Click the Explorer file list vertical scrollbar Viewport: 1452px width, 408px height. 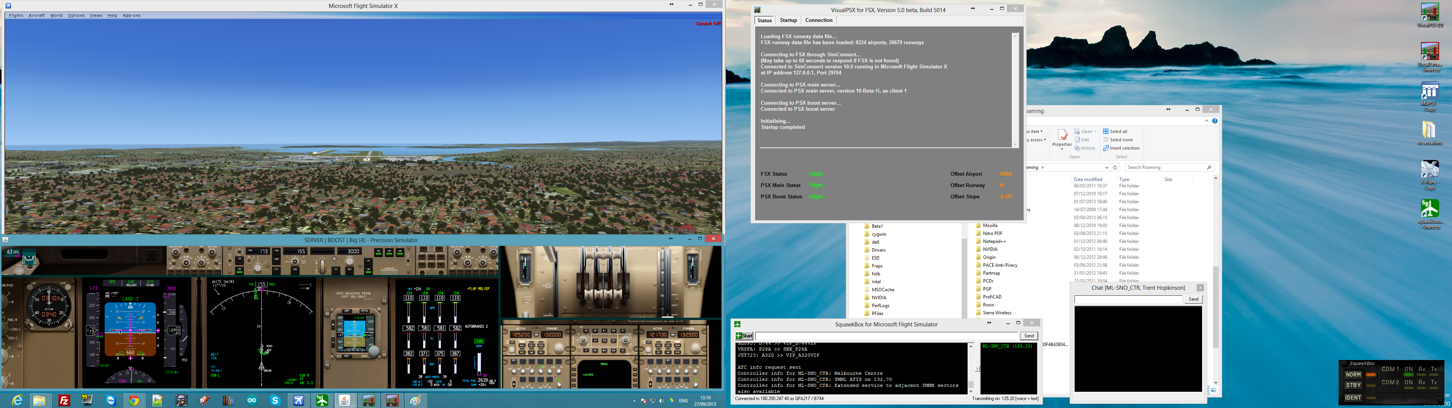click(1215, 280)
